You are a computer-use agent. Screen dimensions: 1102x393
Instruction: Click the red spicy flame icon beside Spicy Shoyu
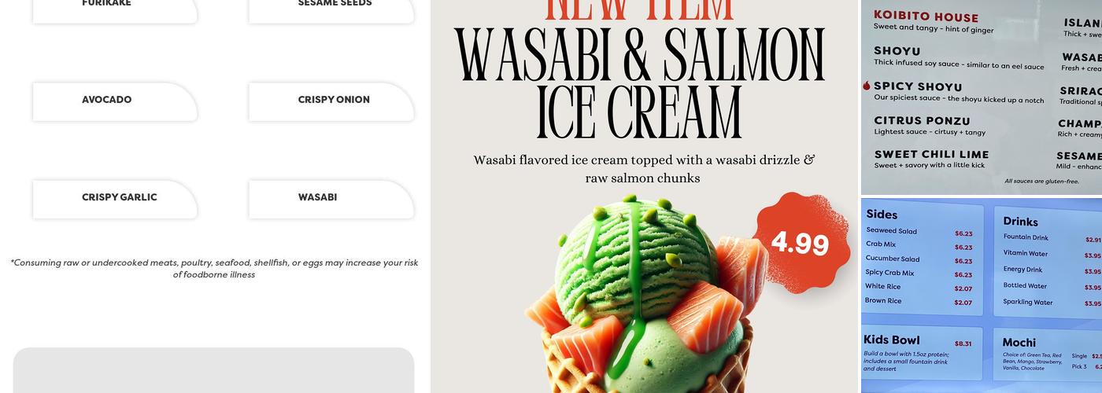867,86
